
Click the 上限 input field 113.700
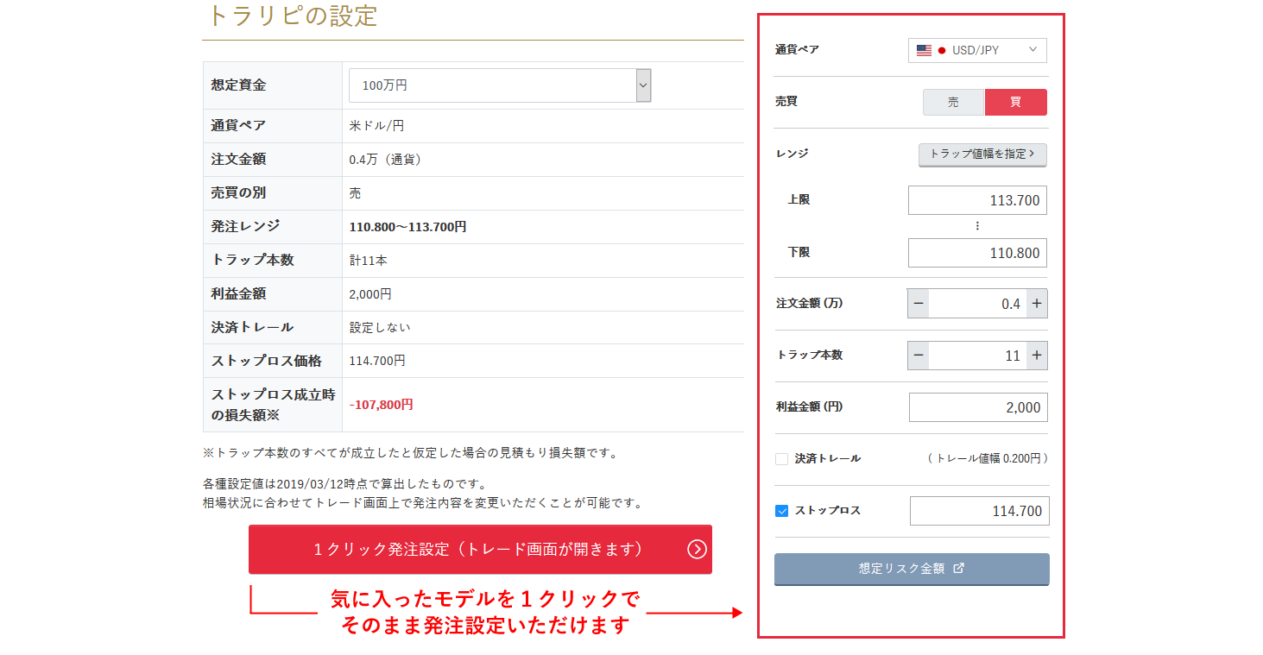click(977, 200)
